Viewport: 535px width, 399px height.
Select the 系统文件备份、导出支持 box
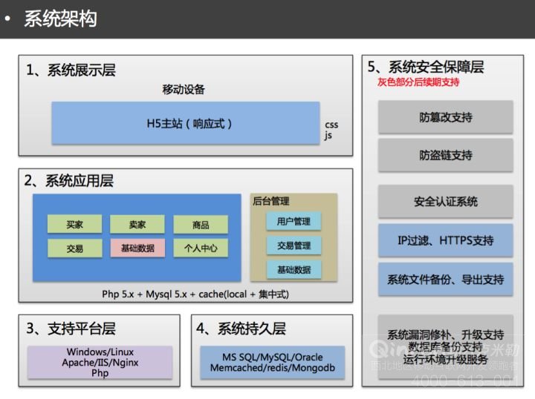(446, 279)
